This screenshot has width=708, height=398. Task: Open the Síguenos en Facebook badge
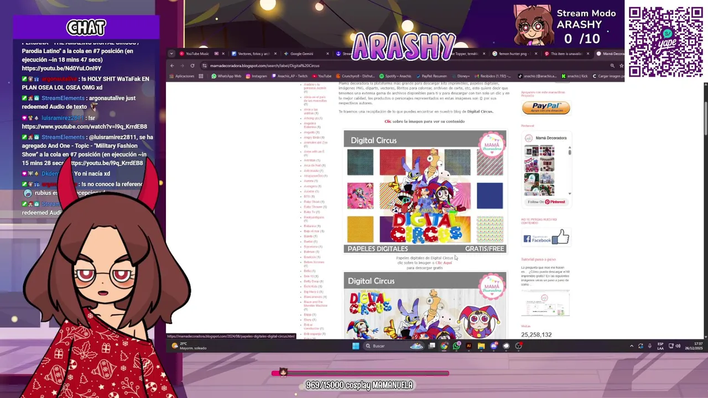pyautogui.click(x=546, y=238)
